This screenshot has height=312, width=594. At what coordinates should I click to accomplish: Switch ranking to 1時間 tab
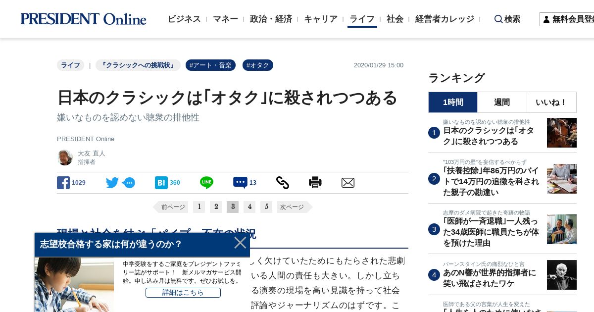(x=453, y=103)
